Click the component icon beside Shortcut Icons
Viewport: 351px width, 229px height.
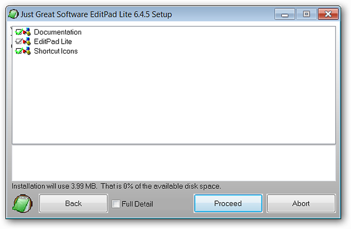27,51
